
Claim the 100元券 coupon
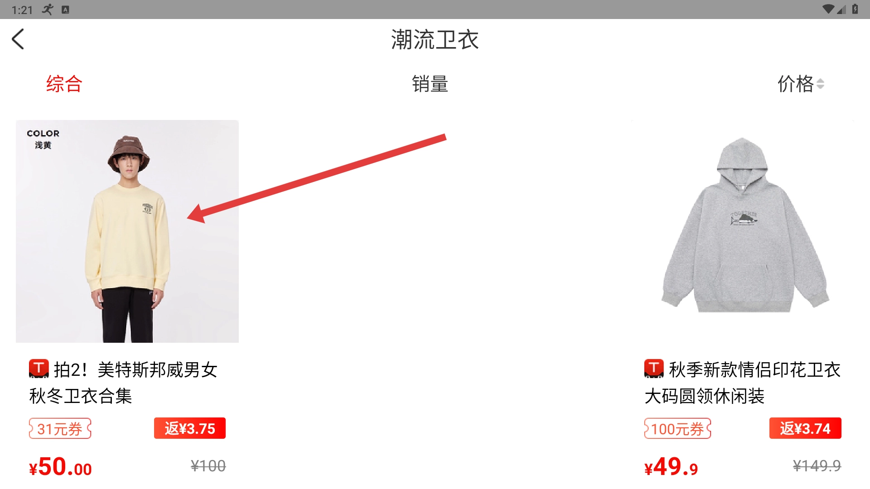click(677, 428)
